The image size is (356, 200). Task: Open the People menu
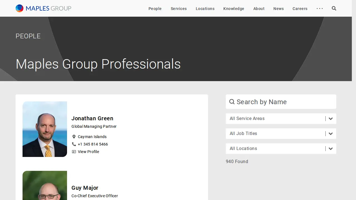tap(155, 9)
